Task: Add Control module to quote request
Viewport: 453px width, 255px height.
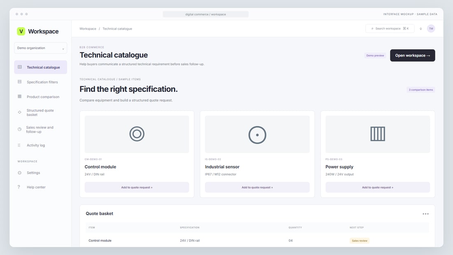Action: 137,187
